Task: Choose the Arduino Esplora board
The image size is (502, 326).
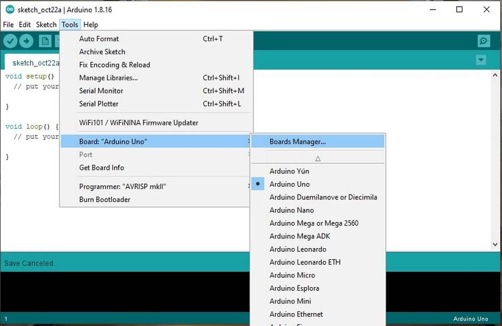Action: point(318,288)
